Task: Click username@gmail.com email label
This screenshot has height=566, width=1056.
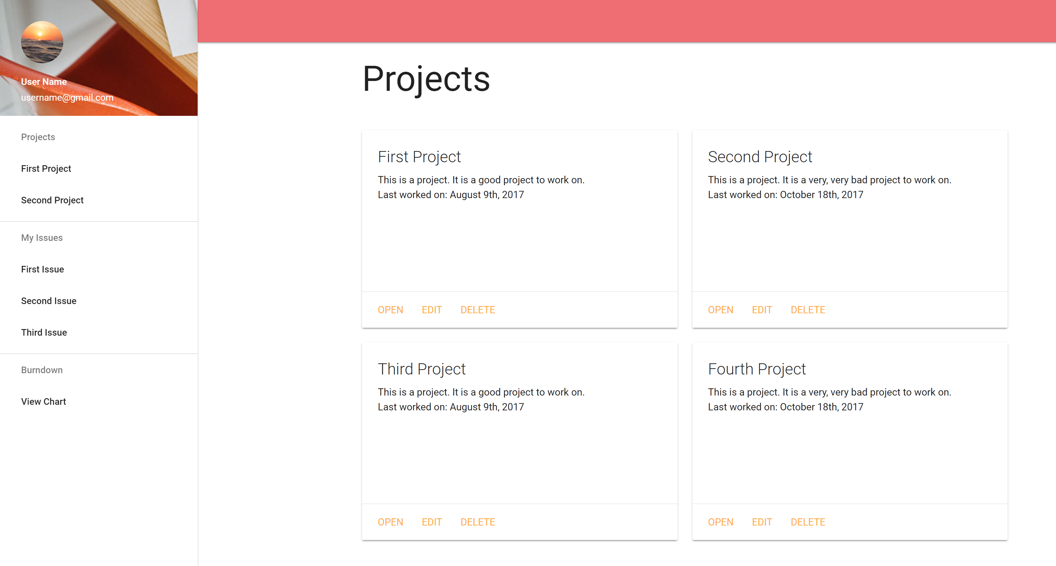Action: pyautogui.click(x=68, y=97)
